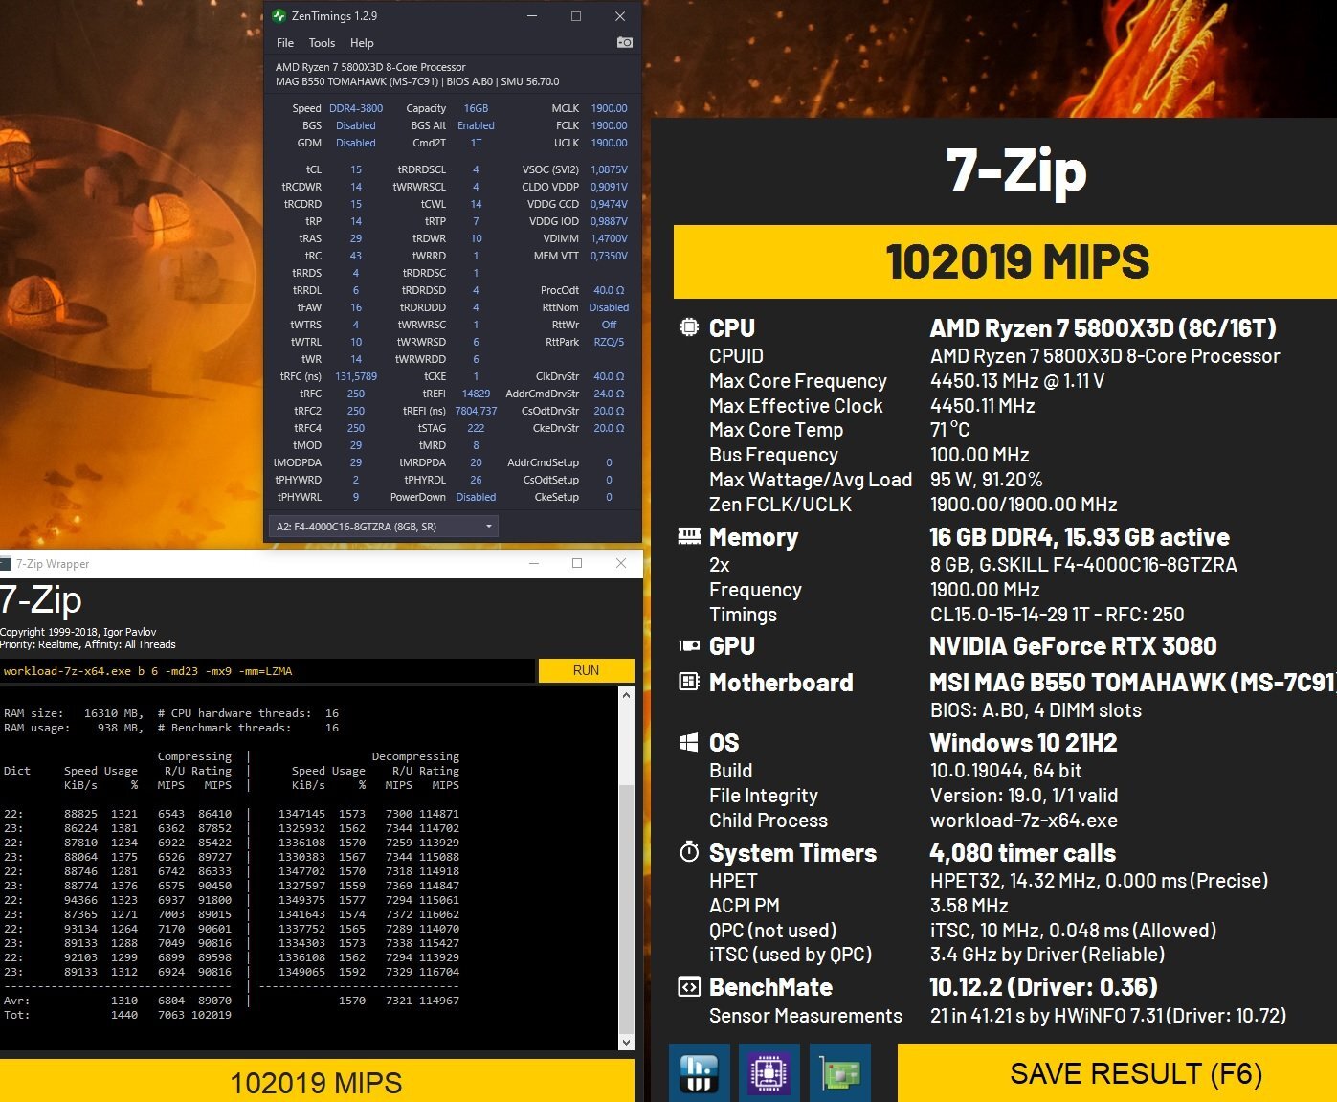This screenshot has height=1102, width=1337.
Task: Open the Tools menu in ZenTimings
Action: coord(322,43)
